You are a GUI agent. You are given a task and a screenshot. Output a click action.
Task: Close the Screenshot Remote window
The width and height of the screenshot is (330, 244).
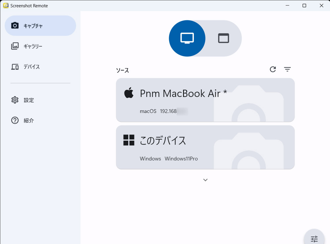coord(321,6)
